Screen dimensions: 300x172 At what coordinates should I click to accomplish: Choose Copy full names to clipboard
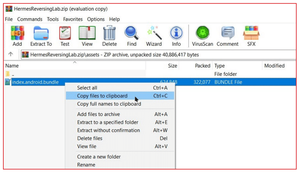[120, 104]
